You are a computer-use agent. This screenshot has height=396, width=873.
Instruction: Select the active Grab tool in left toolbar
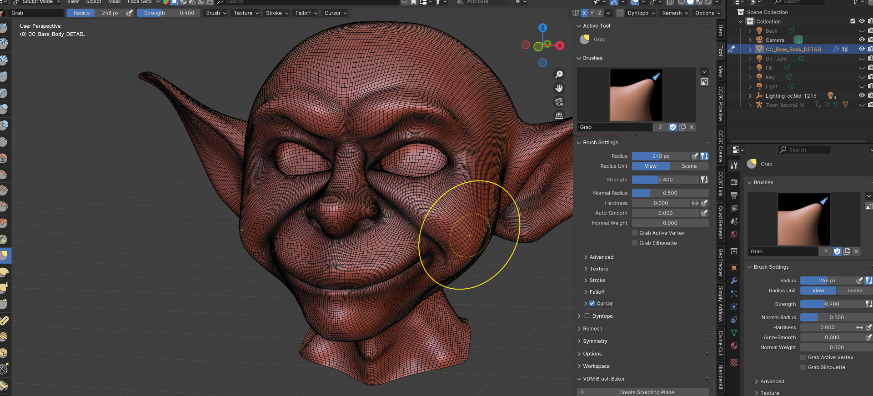pyautogui.click(x=4, y=255)
